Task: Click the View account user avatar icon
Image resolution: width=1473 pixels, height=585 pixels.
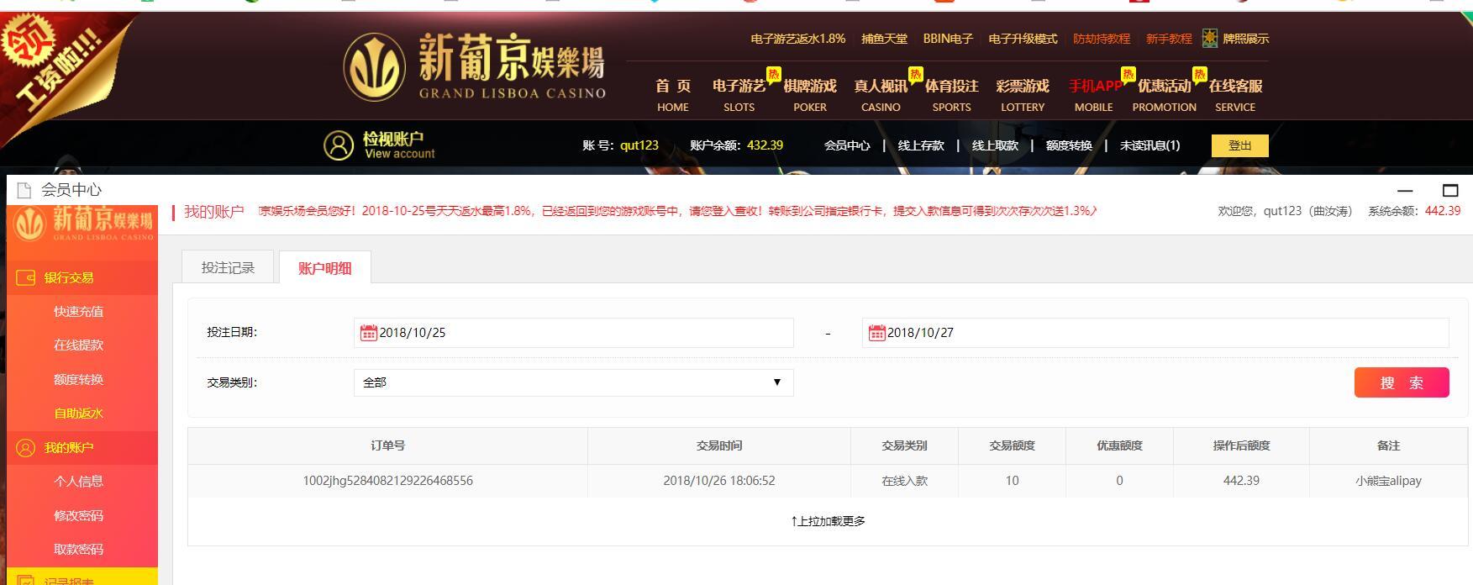Action: point(339,145)
